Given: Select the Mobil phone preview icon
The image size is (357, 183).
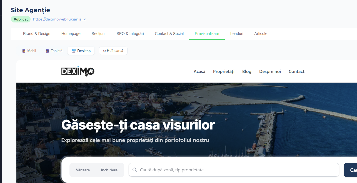Looking at the screenshot, I should 24,51.
